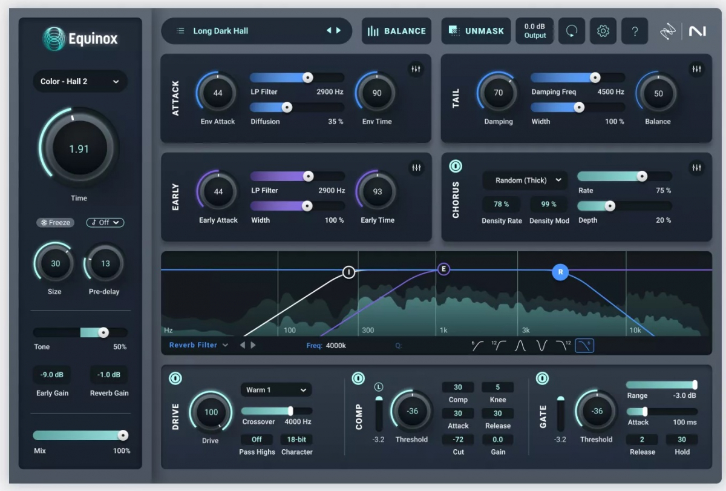Click the help question mark icon
The width and height of the screenshot is (726, 491).
[x=634, y=31]
